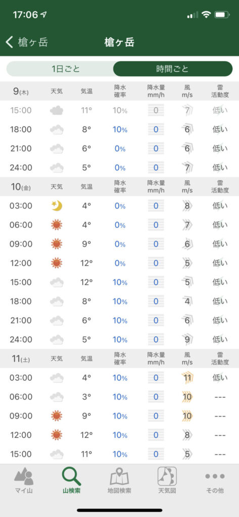
Task: Tap the 10% precipitation value at 09:00 on the 11th
Action: 120,416
